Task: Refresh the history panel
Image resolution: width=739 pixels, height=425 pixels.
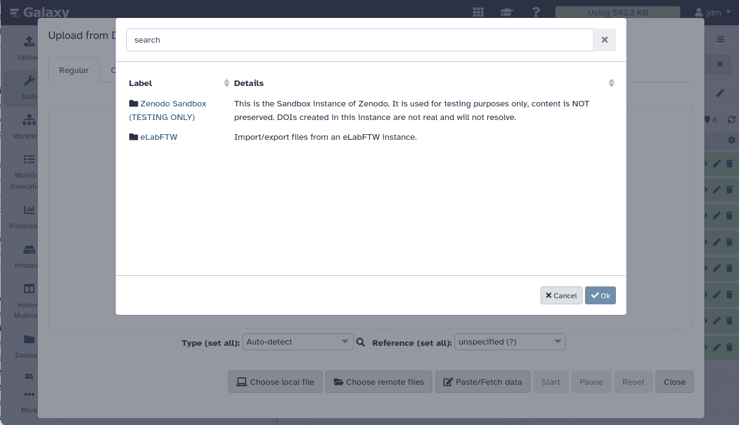Action: click(732, 119)
